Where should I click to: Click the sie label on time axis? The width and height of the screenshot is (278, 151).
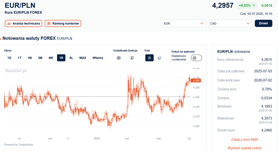[19, 138]
